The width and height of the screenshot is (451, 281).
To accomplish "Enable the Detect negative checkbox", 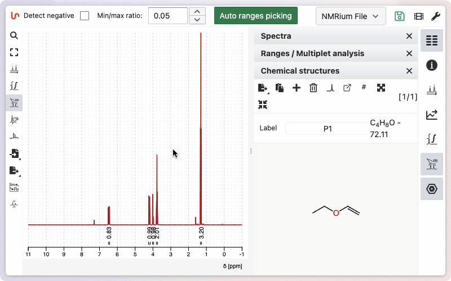I will click(85, 16).
